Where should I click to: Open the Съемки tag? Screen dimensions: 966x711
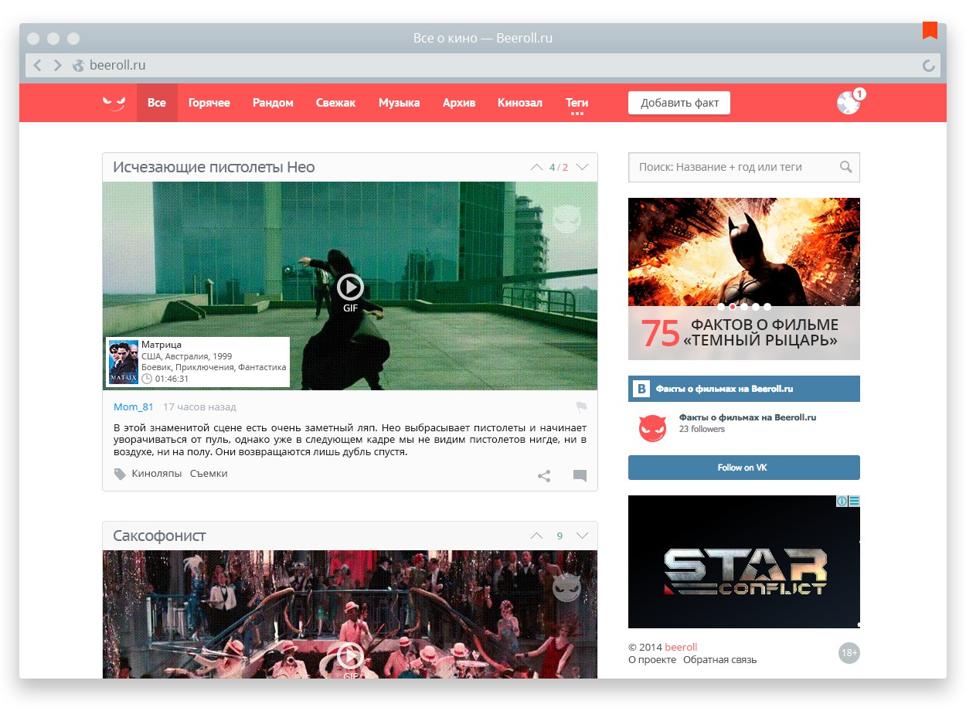point(209,474)
